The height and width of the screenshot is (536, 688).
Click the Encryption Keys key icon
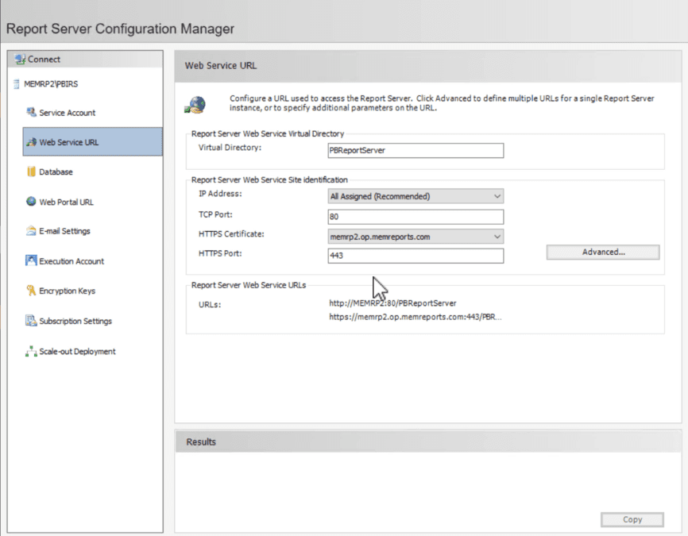[x=31, y=291]
